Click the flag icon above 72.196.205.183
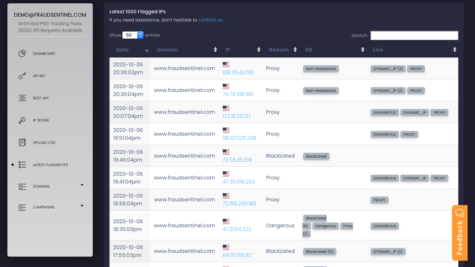 [226, 195]
